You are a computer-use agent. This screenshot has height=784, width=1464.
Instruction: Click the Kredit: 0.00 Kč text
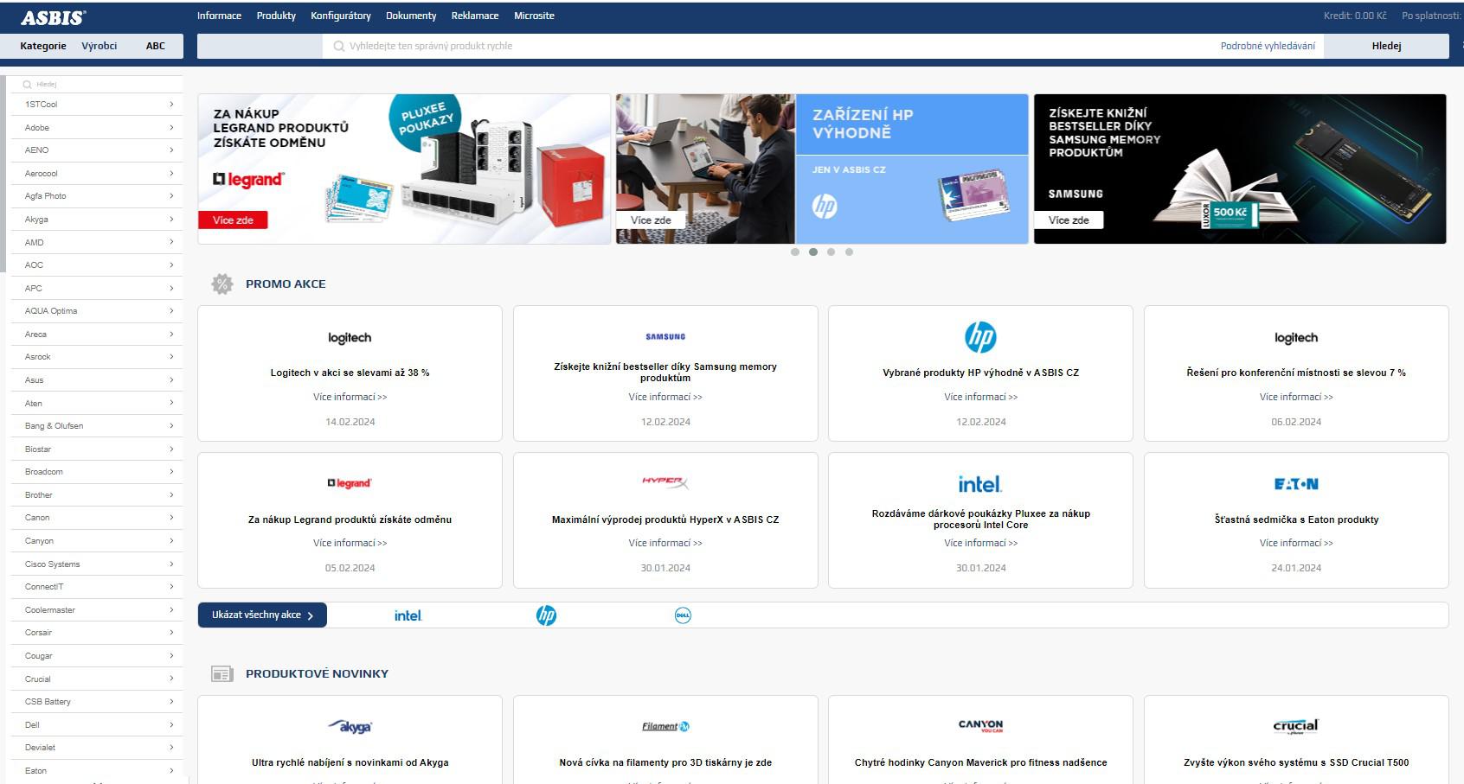1355,16
